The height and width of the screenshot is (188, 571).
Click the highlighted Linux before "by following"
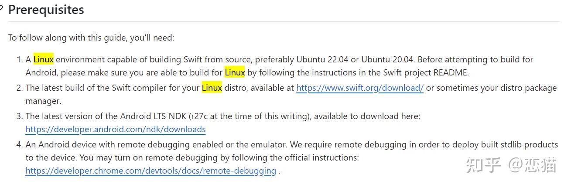235,72
